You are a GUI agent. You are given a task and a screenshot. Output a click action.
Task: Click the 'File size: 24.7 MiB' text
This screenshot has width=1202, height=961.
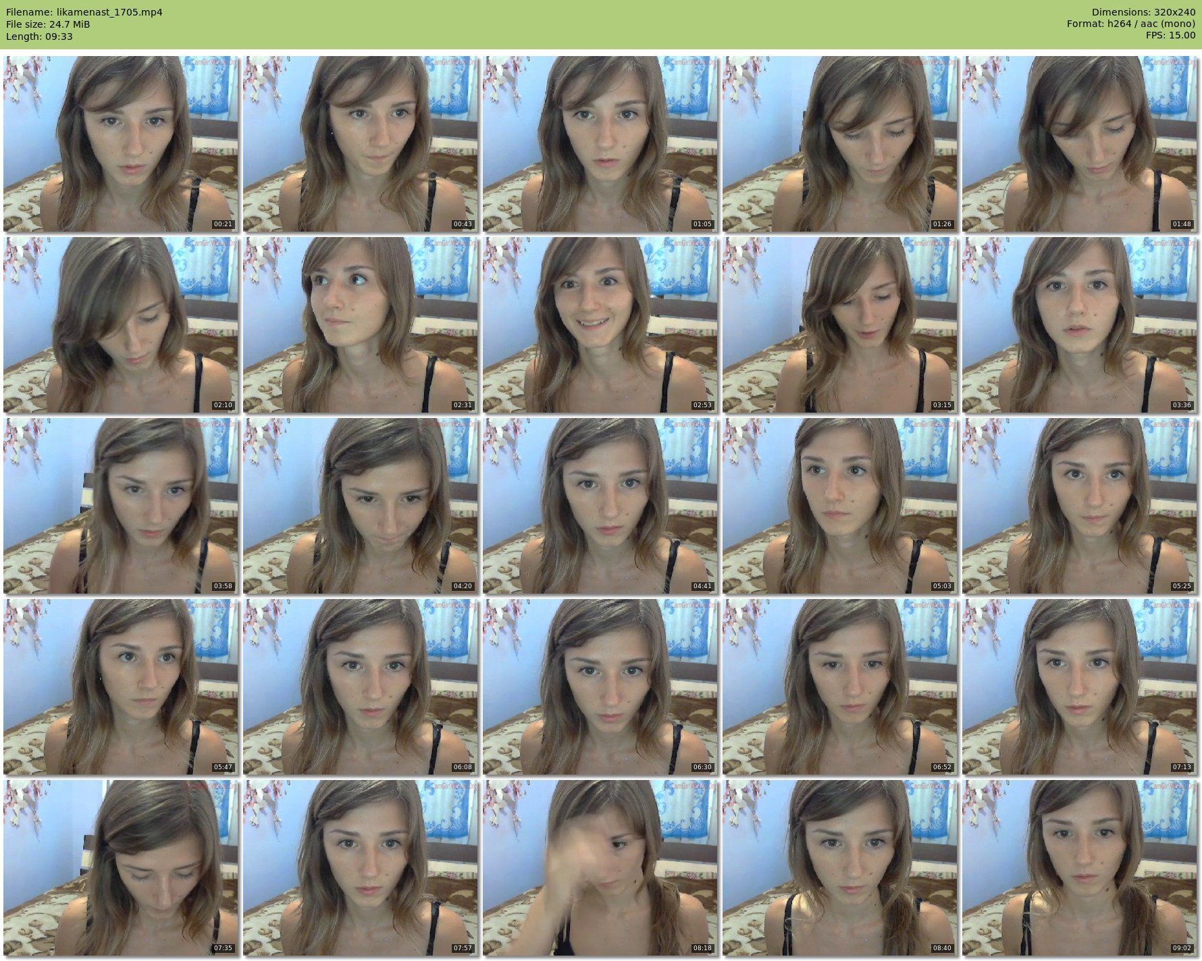(x=48, y=24)
